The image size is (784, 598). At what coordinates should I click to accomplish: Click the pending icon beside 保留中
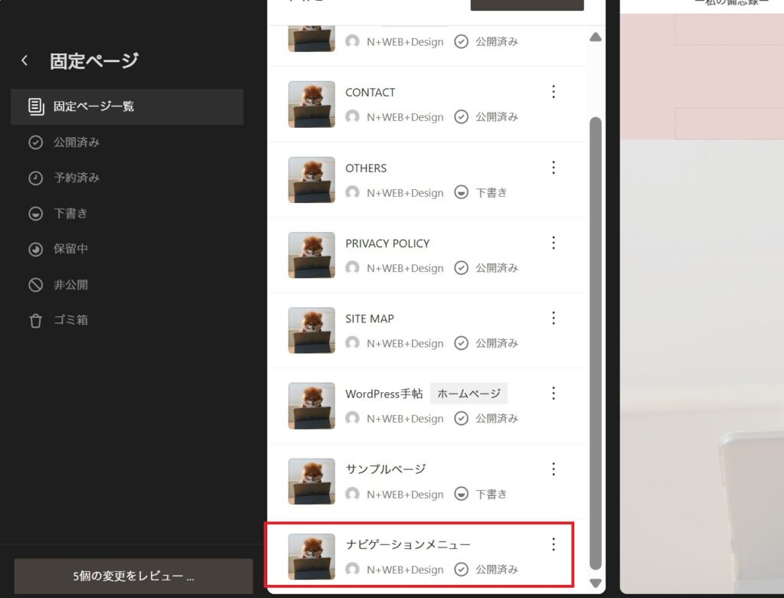tap(35, 249)
